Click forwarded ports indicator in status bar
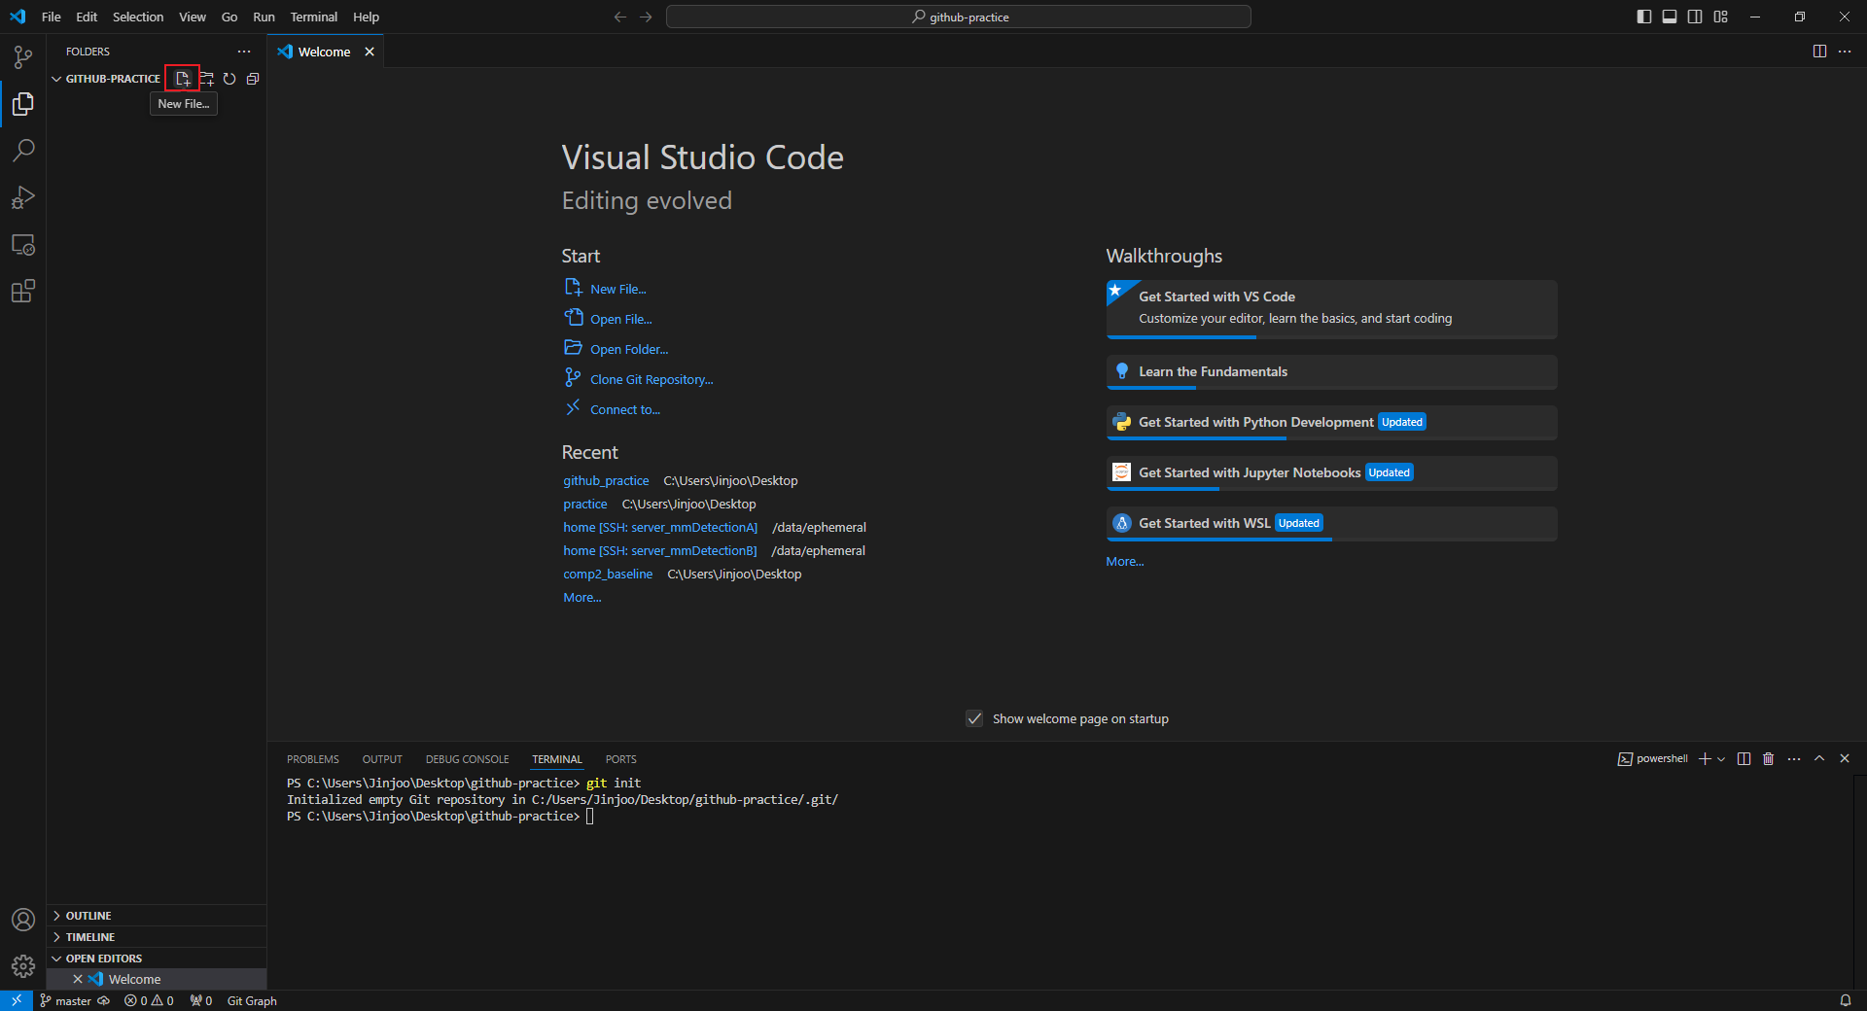1867x1011 pixels. point(201,1000)
